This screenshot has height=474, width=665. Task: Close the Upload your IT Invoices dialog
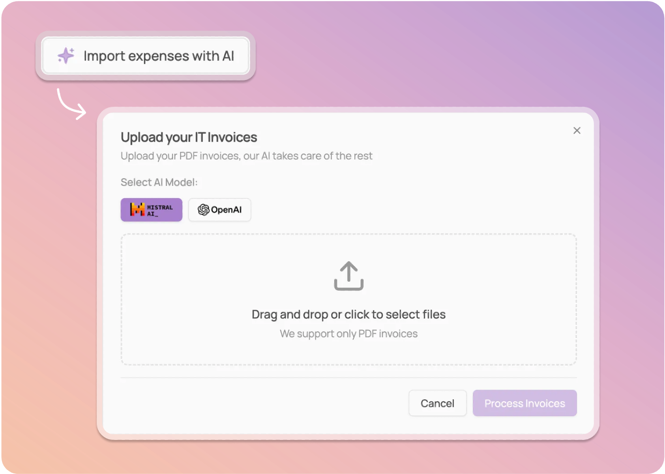(577, 131)
